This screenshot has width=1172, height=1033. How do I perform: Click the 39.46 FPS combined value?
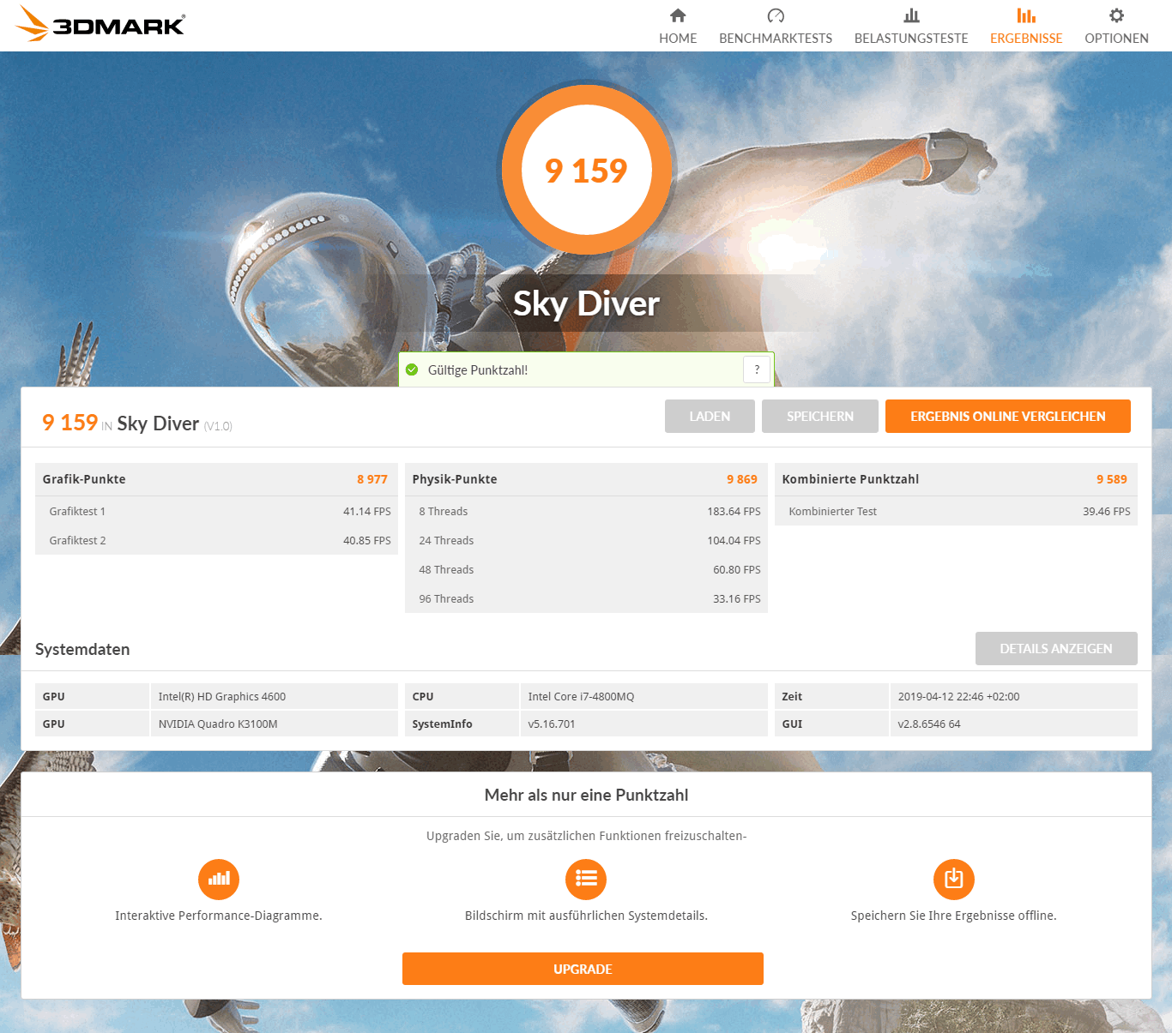pos(1106,511)
